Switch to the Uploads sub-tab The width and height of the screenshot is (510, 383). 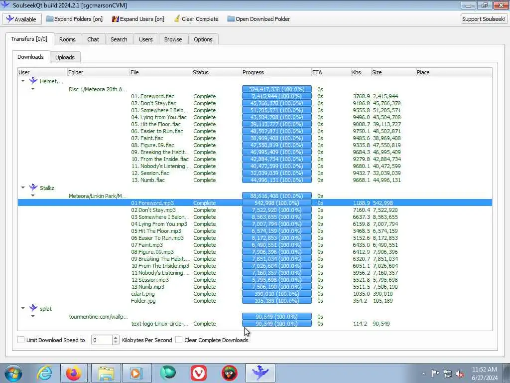tap(65, 57)
